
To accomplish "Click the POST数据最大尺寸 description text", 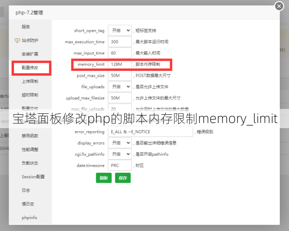I will click(x=153, y=75).
